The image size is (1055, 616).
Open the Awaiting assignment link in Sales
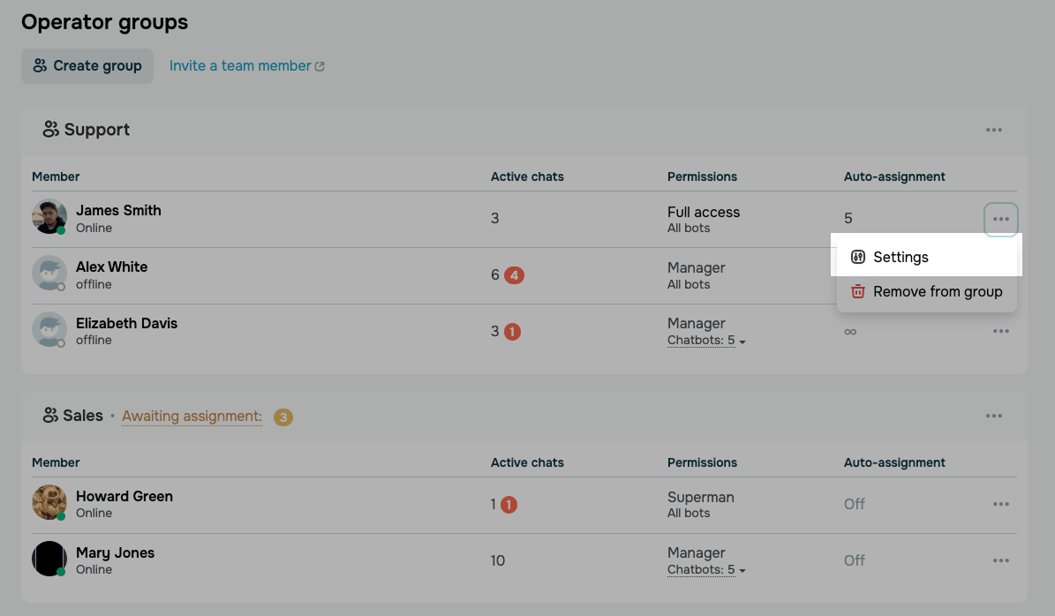tap(192, 417)
